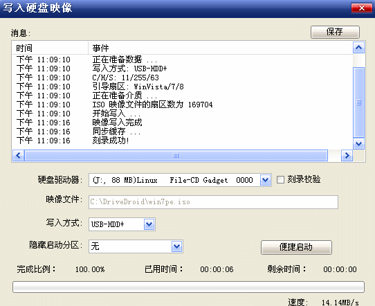Click the horizontal scroll left arrow
The height and width of the screenshot is (306, 375).
(18, 156)
